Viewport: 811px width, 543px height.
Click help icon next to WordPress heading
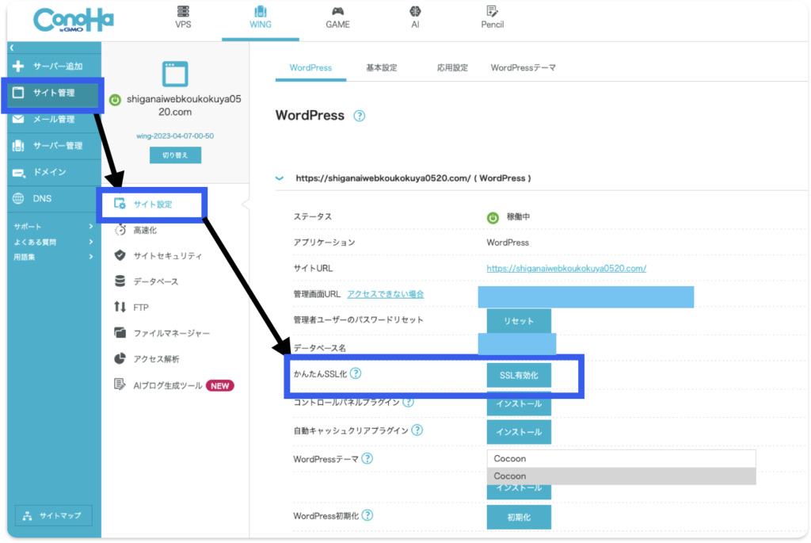[360, 116]
